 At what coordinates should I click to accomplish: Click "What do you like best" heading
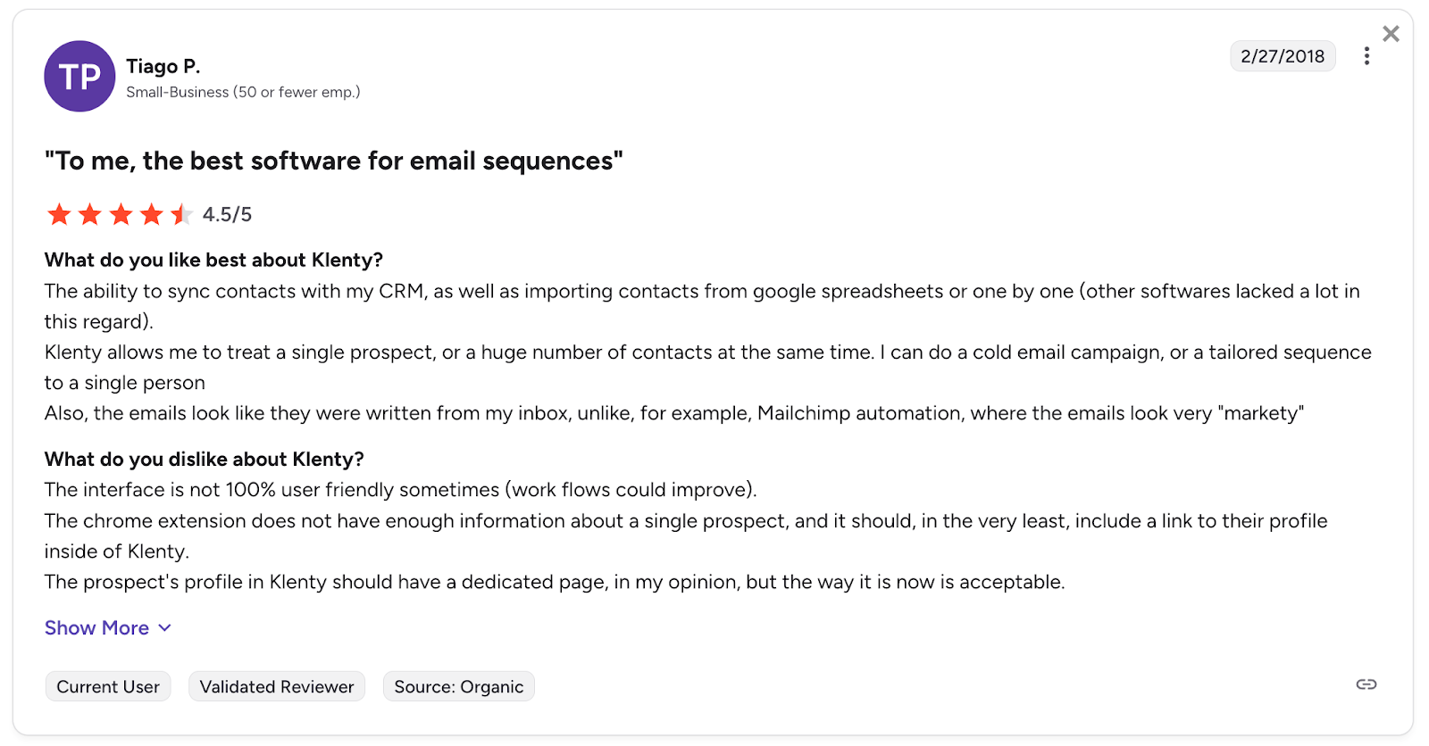tap(213, 260)
